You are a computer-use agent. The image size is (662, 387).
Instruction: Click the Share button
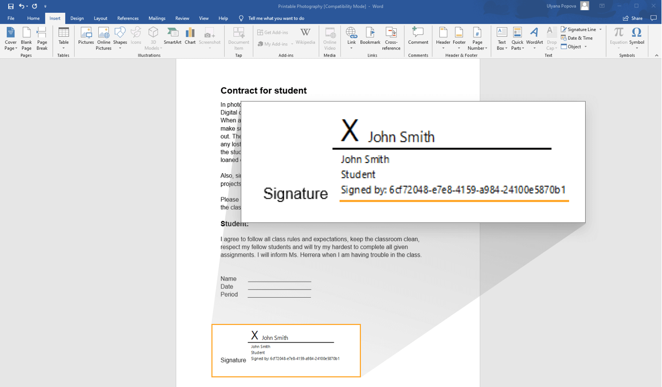click(x=633, y=18)
